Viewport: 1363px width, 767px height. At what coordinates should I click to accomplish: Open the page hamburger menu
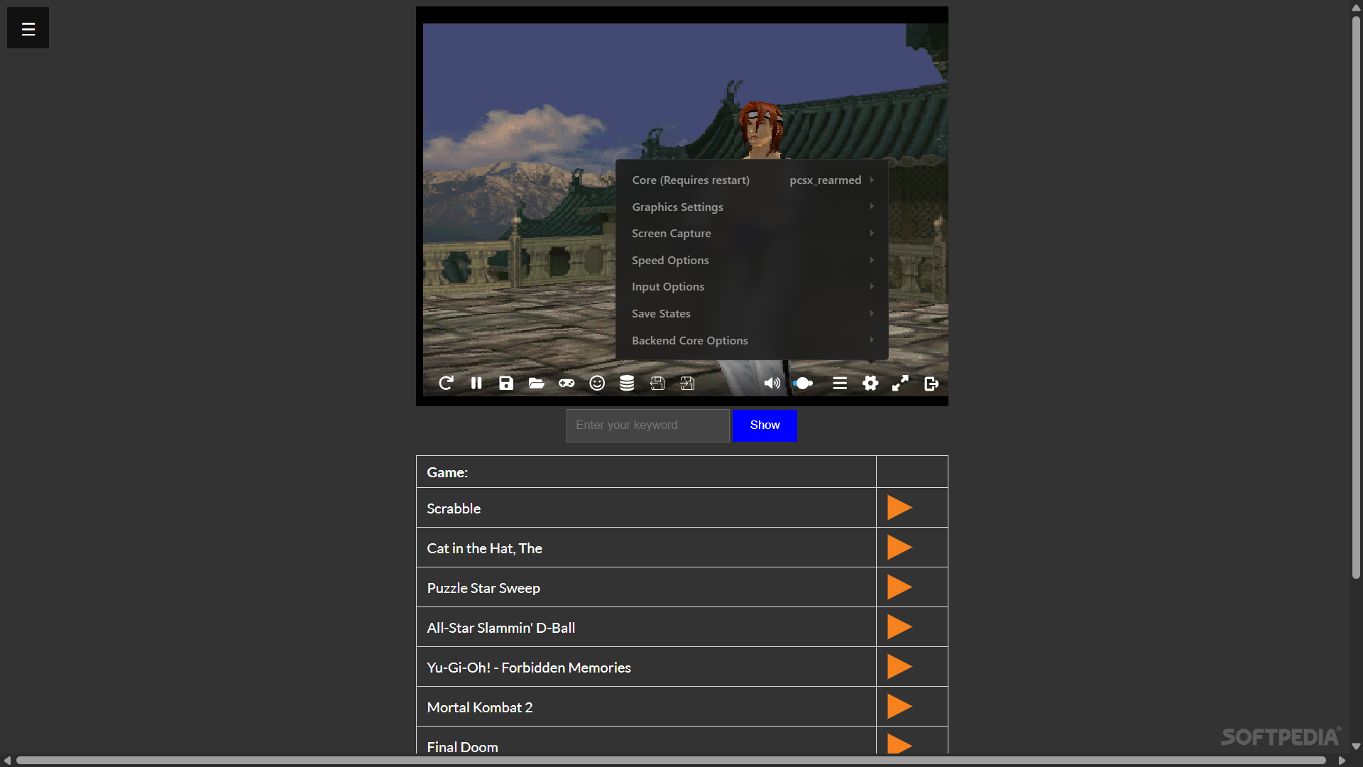(x=28, y=28)
